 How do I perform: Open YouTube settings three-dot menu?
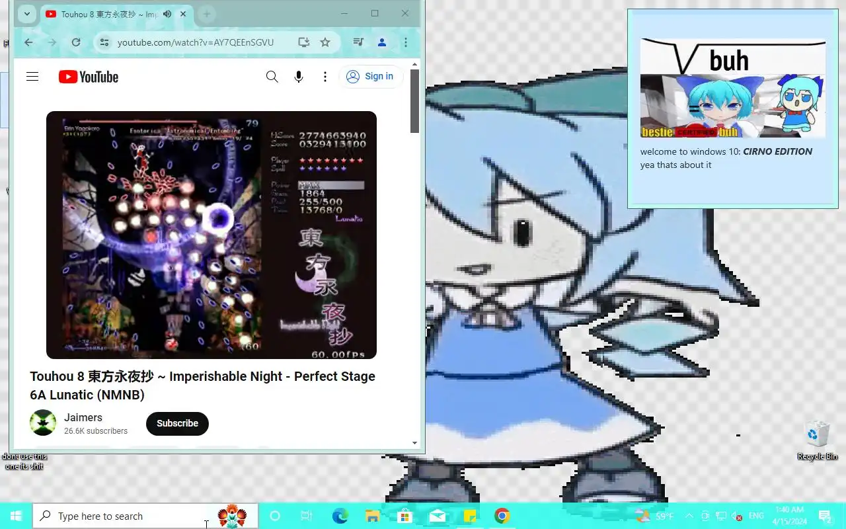325,77
